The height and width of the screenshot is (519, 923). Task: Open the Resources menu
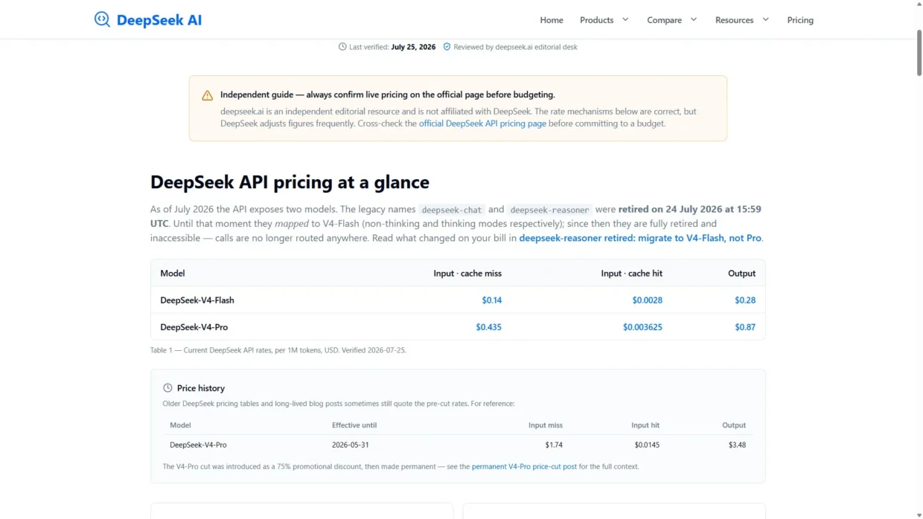click(x=735, y=20)
